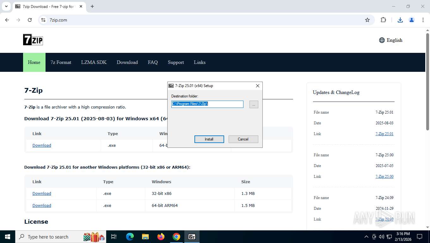This screenshot has width=430, height=243.
Task: Show hidden system tray icons
Action: [366, 237]
